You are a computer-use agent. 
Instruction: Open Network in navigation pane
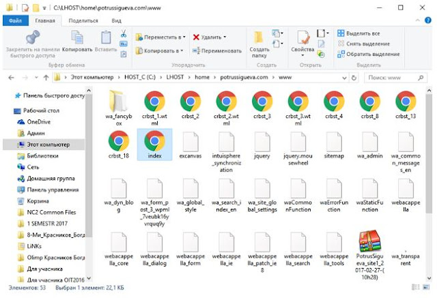click(33, 167)
